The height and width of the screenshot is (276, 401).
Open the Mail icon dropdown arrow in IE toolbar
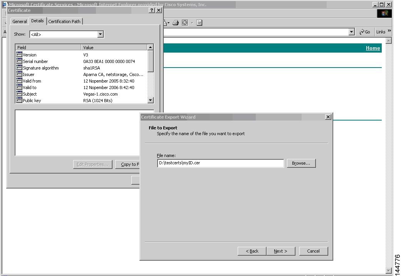point(169,23)
